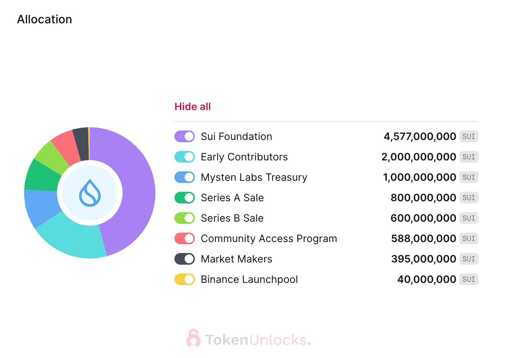Toggle Market Makers visibility switch
Screen dimensions: 516x358
[185, 259]
